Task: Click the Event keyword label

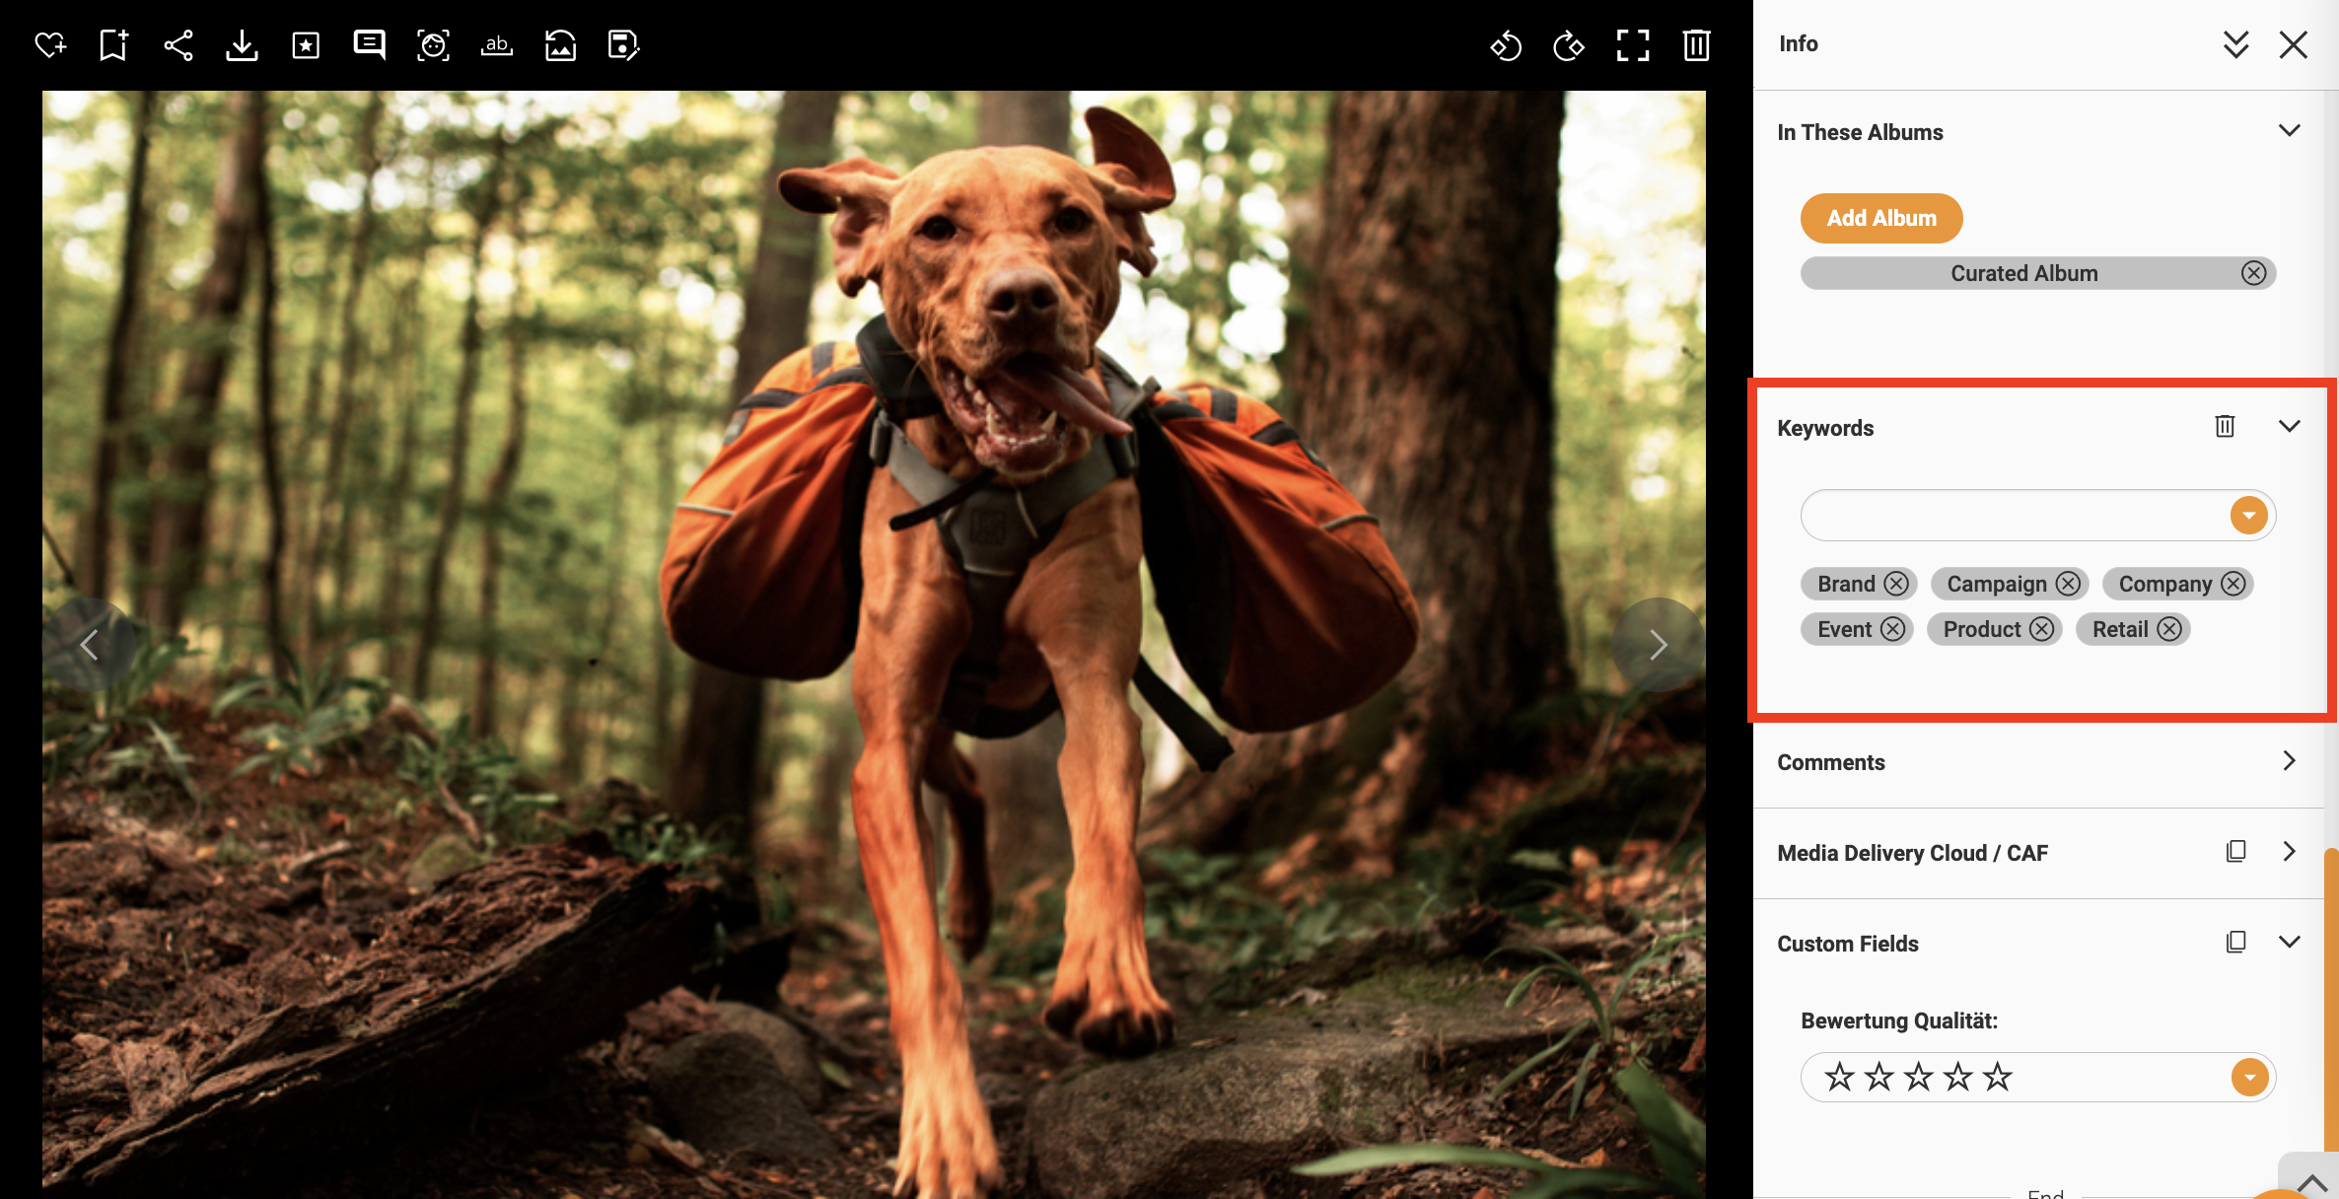Action: [1844, 629]
